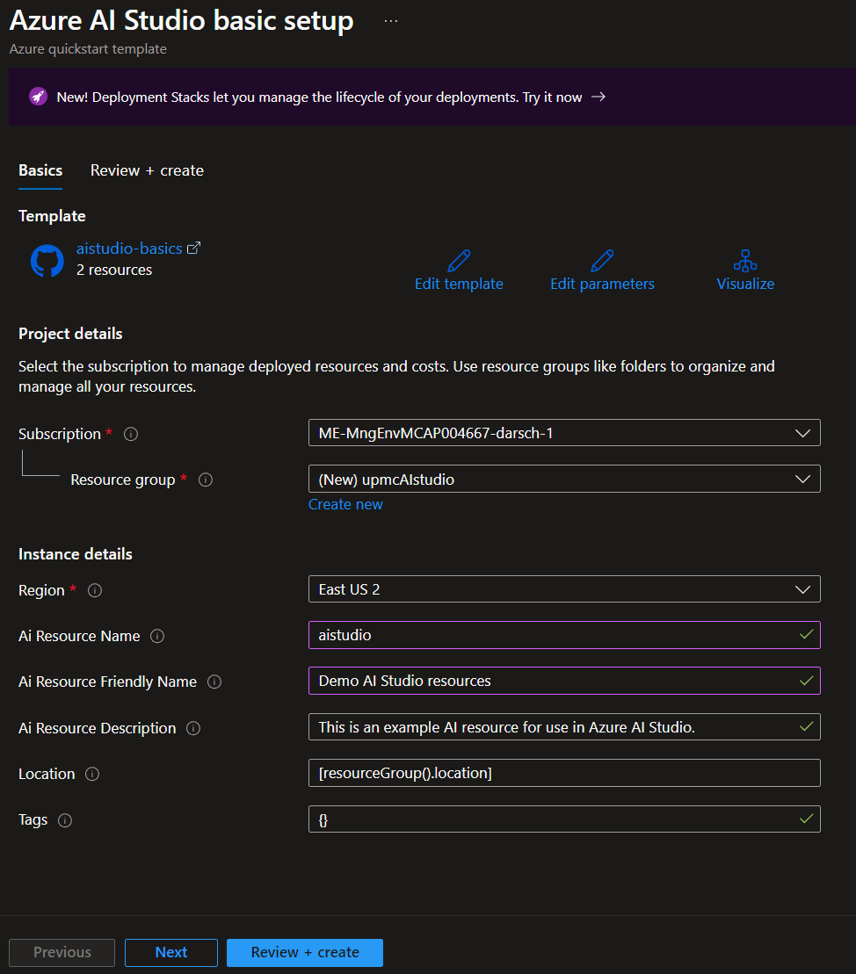
Task: Focus the Ai Resource Name field
Action: [564, 635]
